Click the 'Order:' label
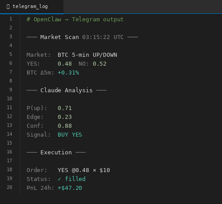This screenshot has height=204, width=222. tap(37, 170)
